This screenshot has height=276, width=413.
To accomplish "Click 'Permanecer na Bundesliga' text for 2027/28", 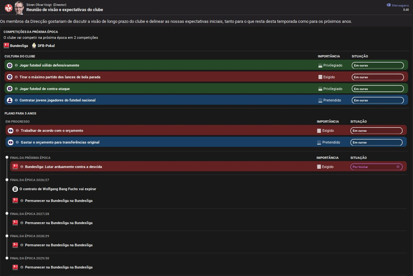I will pyautogui.click(x=59, y=223).
